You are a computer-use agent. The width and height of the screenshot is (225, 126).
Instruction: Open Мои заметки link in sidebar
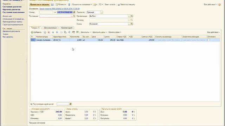8,37
